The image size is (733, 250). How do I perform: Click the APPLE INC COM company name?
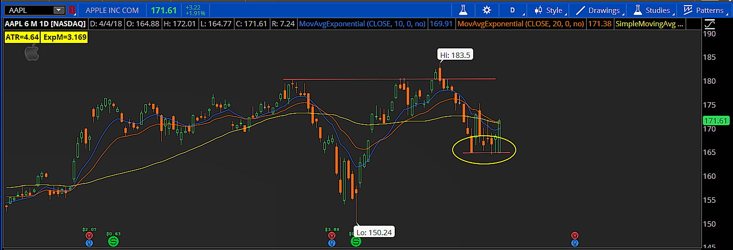[112, 10]
